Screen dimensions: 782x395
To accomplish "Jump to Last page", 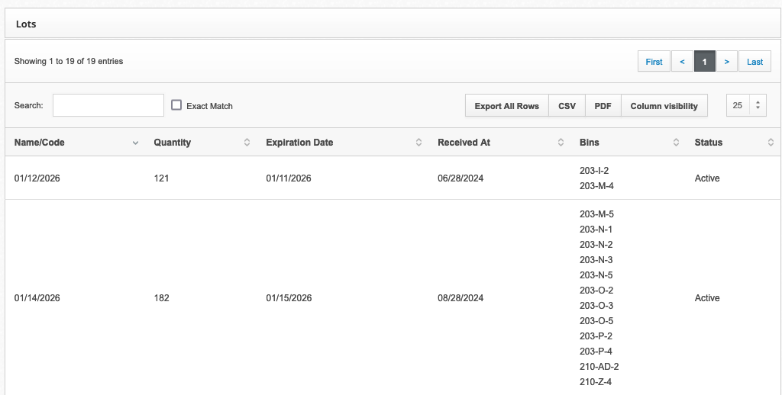I will (755, 61).
